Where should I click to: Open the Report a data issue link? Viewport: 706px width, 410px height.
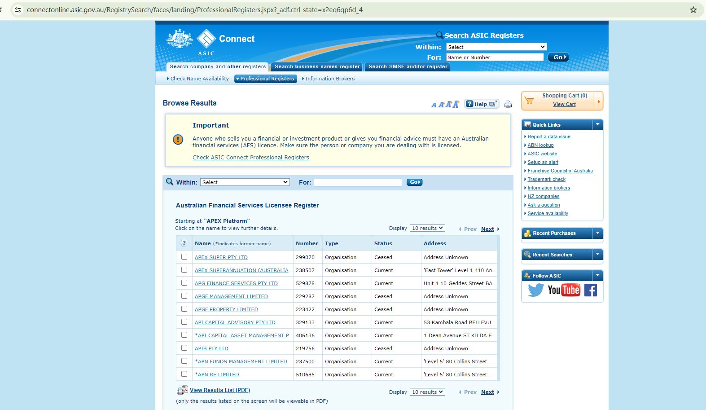click(x=549, y=137)
